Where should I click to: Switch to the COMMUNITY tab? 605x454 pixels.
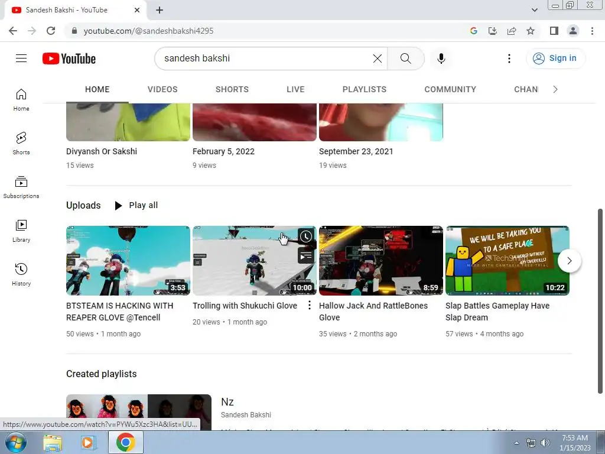[x=450, y=90]
